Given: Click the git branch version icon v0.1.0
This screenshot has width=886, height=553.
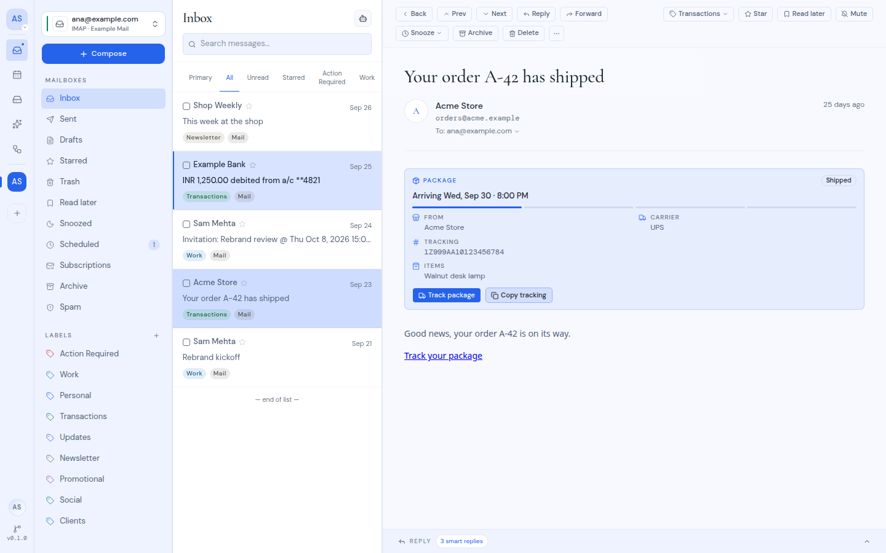Looking at the screenshot, I should 17,533.
